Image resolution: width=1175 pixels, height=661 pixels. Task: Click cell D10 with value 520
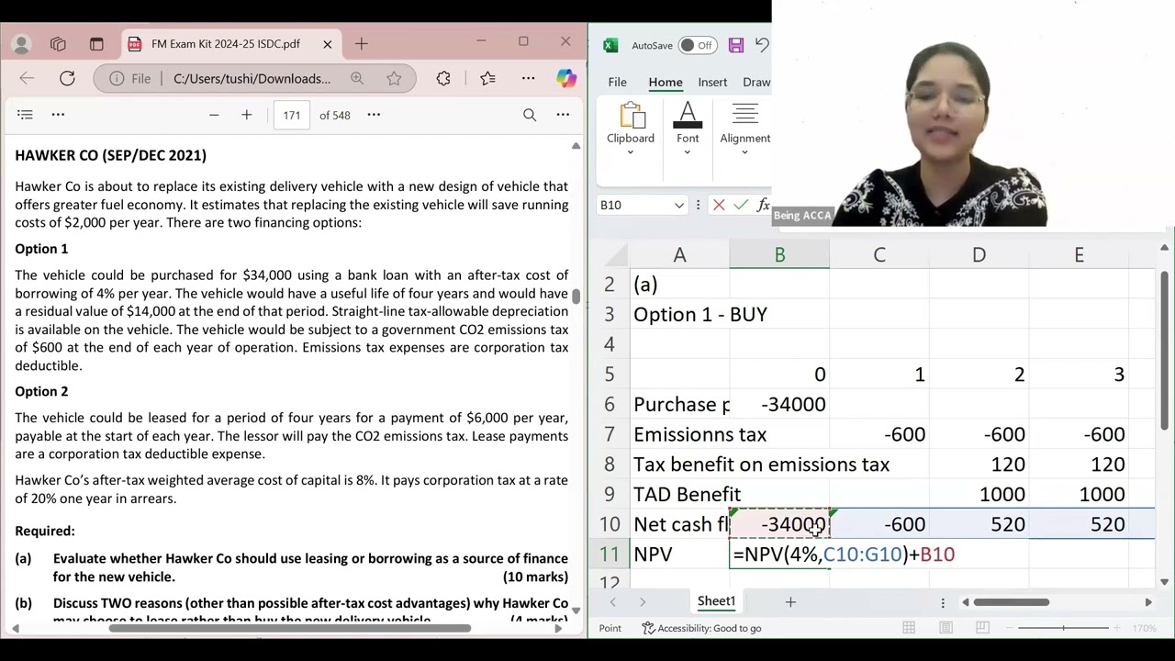click(x=979, y=524)
